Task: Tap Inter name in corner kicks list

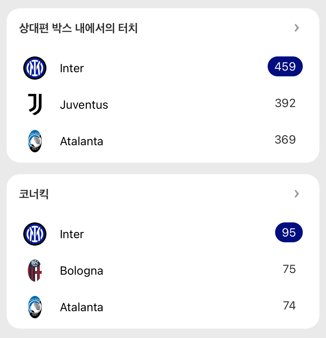Action: coord(72,234)
